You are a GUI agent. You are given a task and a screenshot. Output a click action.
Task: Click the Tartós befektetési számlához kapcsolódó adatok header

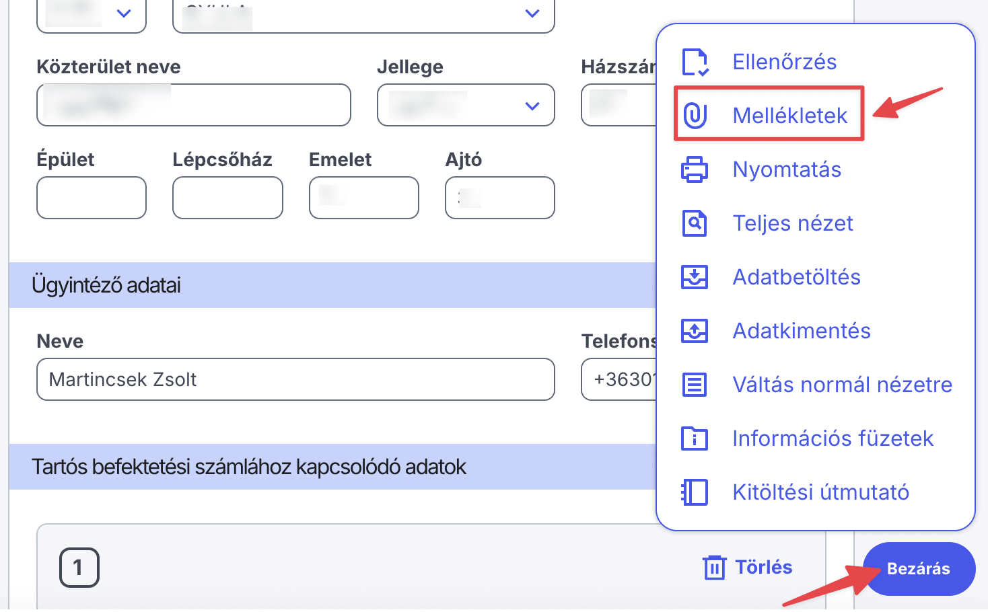point(332,467)
